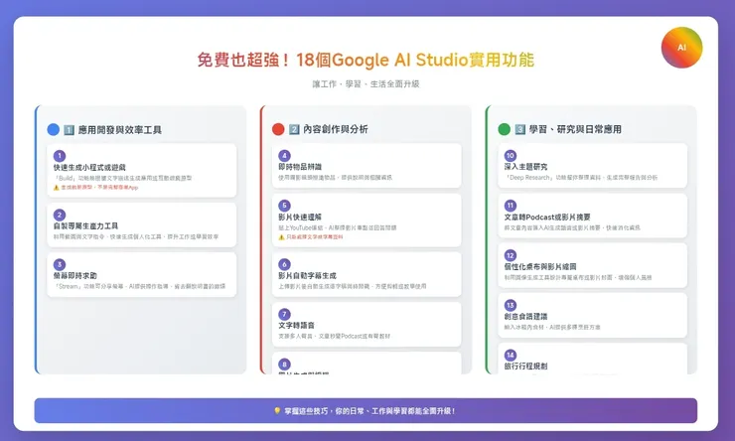
Task: Click the description under 影片自動字幕生成
Action: coord(353,286)
